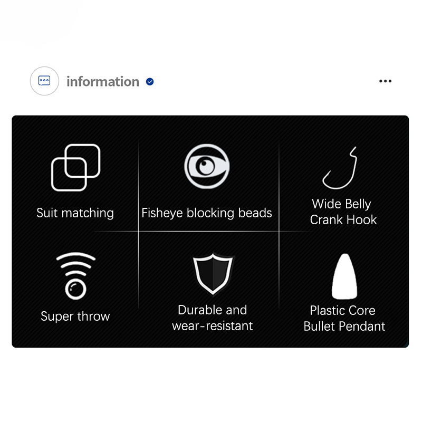
Task: Click the black feature card image
Action: tap(210, 232)
